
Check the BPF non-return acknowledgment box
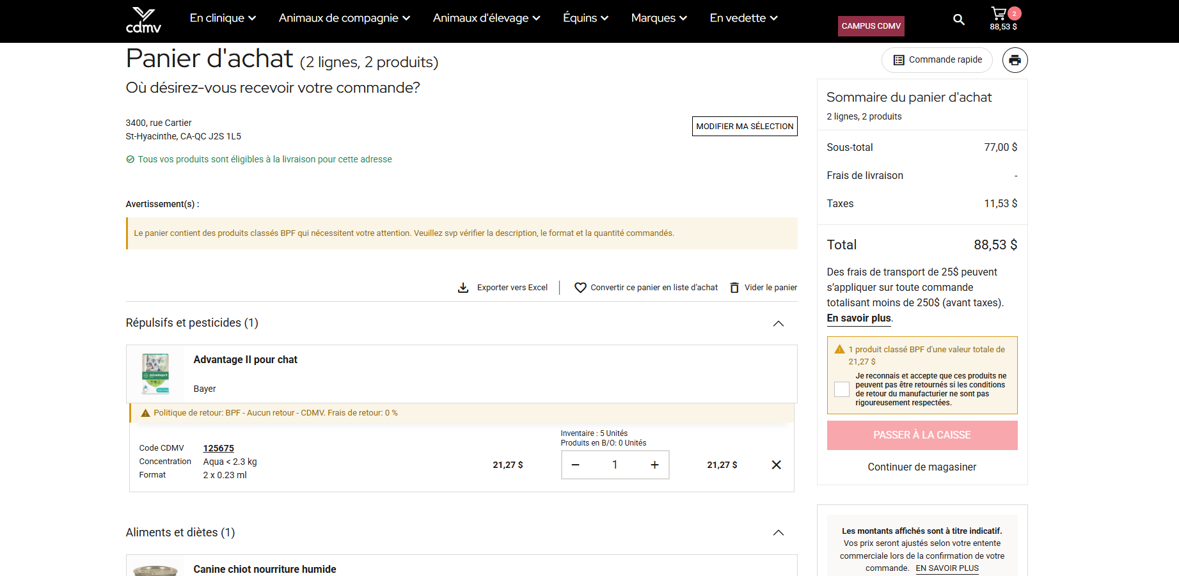842,389
